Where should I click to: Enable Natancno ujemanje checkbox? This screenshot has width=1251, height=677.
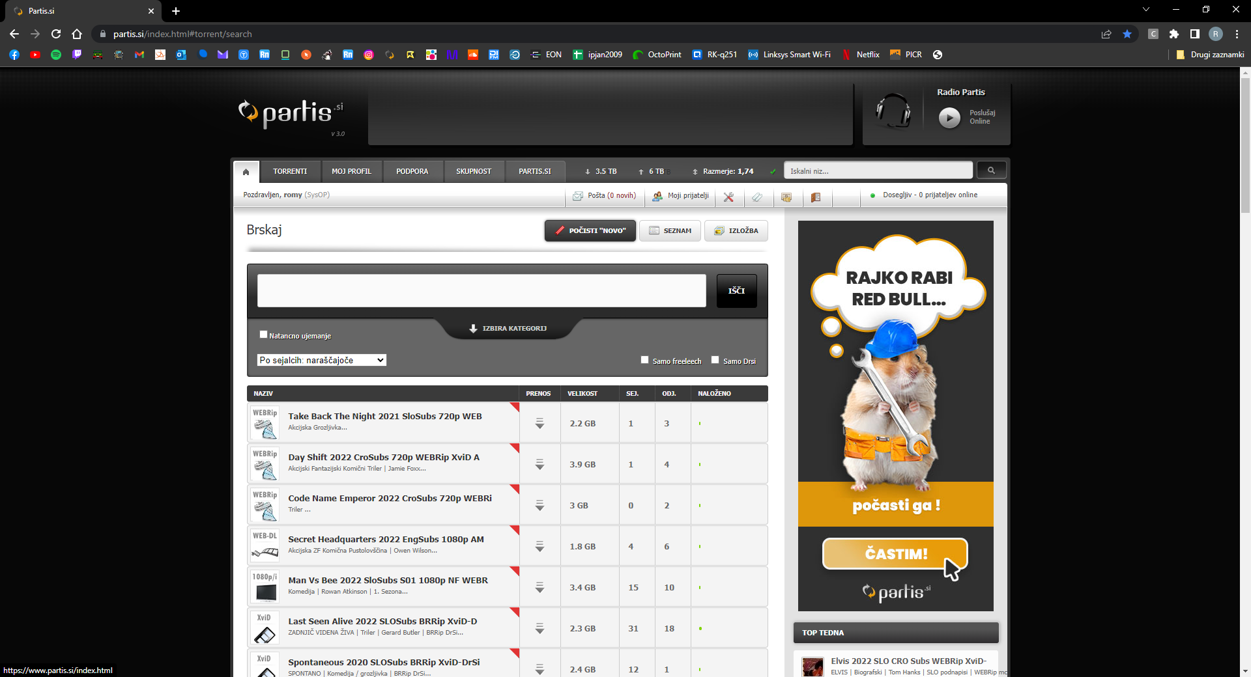tap(263, 335)
